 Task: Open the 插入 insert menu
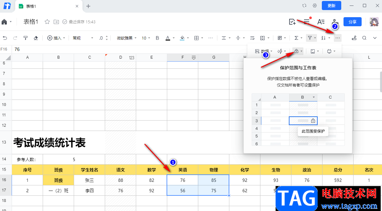[x=56, y=38]
